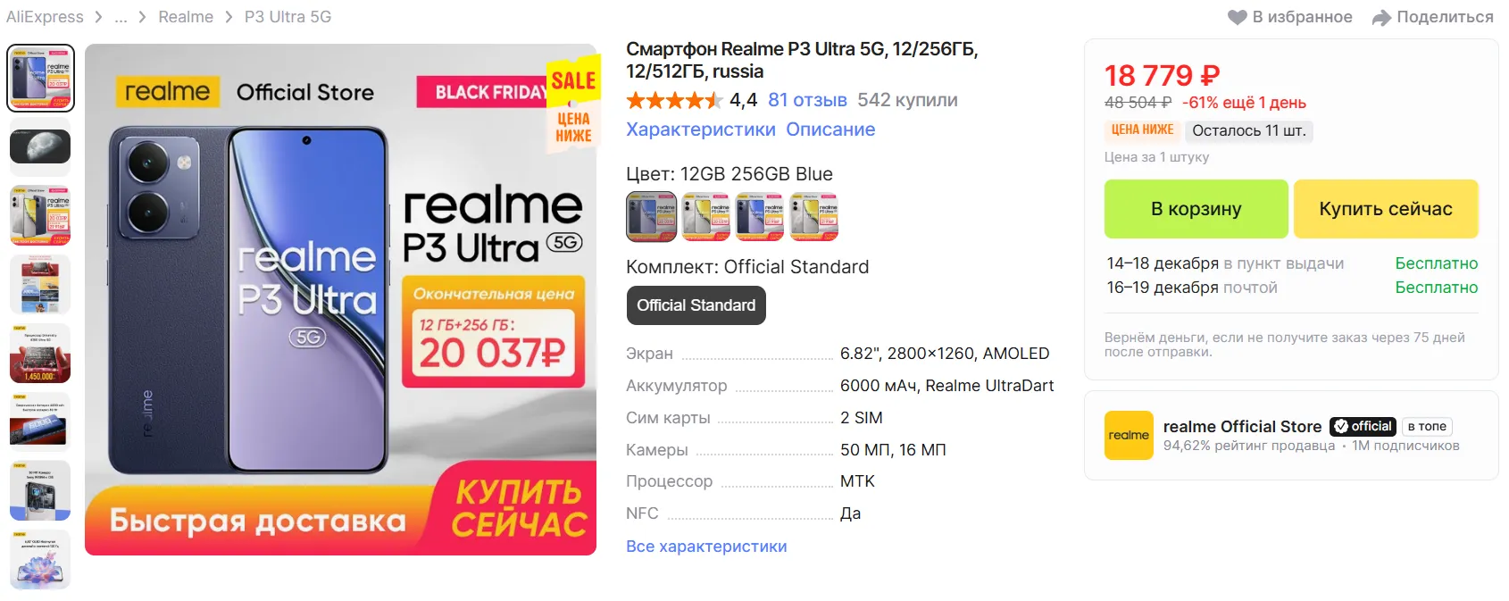This screenshot has width=1509, height=601.
Task: Click the heart icon to add to favorites
Action: [x=1237, y=17]
